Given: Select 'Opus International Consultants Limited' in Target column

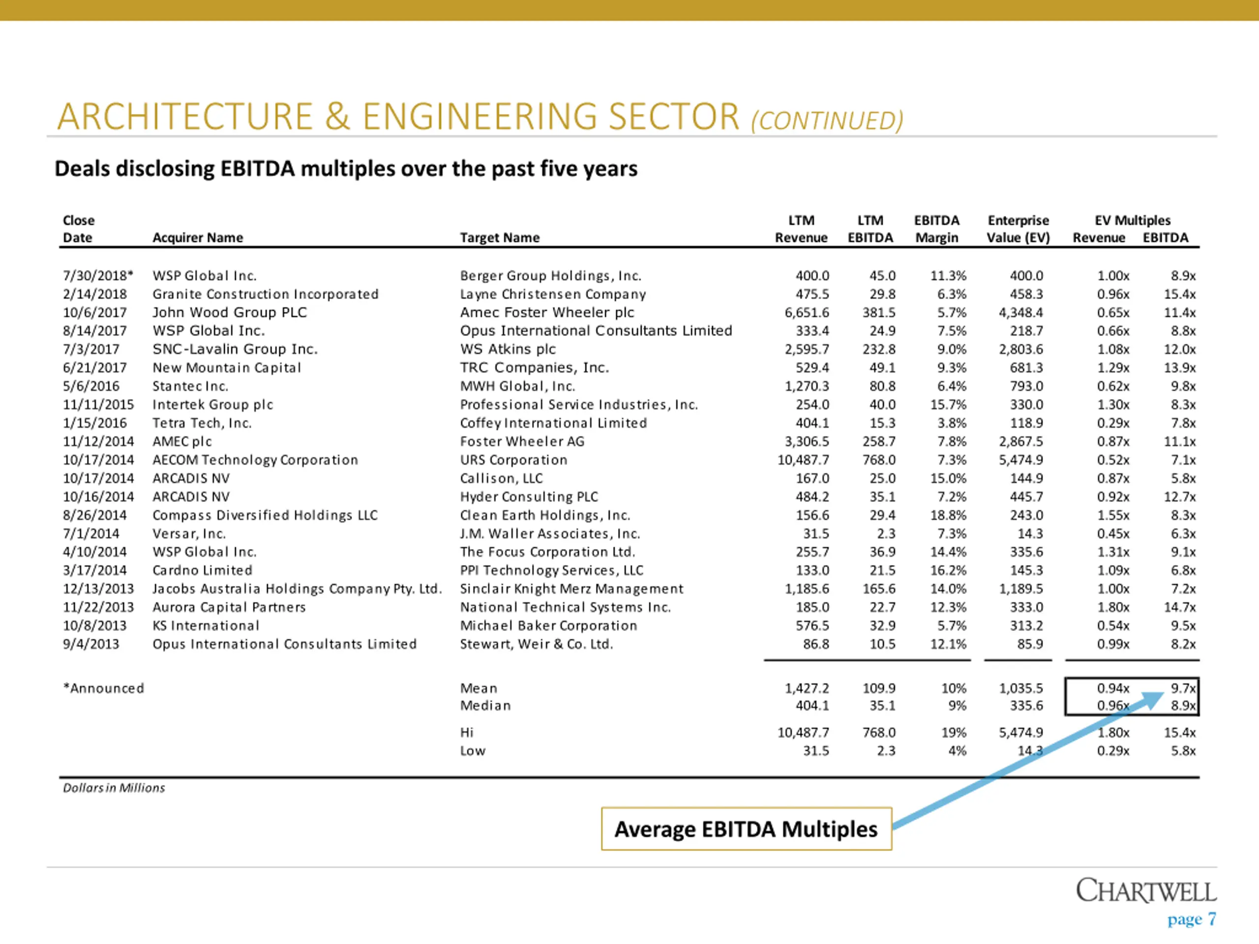Looking at the screenshot, I should [x=596, y=330].
